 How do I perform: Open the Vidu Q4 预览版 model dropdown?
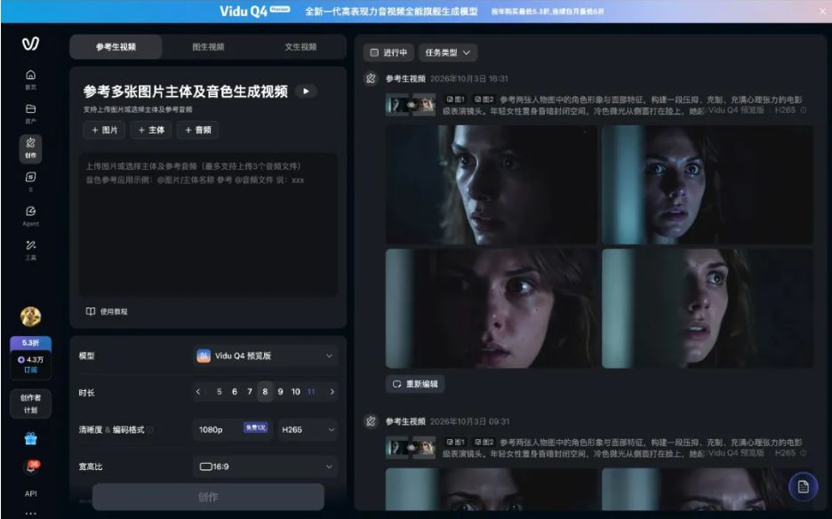(265, 355)
